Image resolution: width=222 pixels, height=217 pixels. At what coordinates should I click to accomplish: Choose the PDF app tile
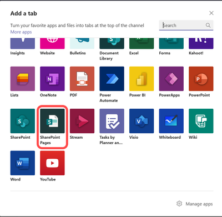pos(82,79)
